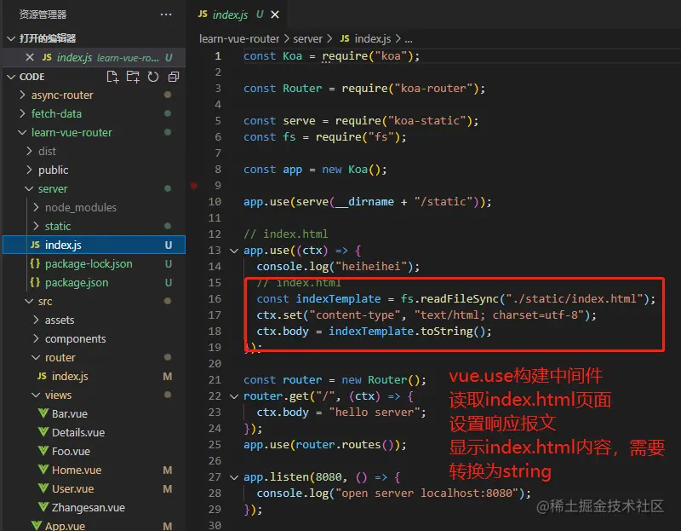
Task: Click learn-vue-router in the breadcrumb
Action: click(239, 38)
